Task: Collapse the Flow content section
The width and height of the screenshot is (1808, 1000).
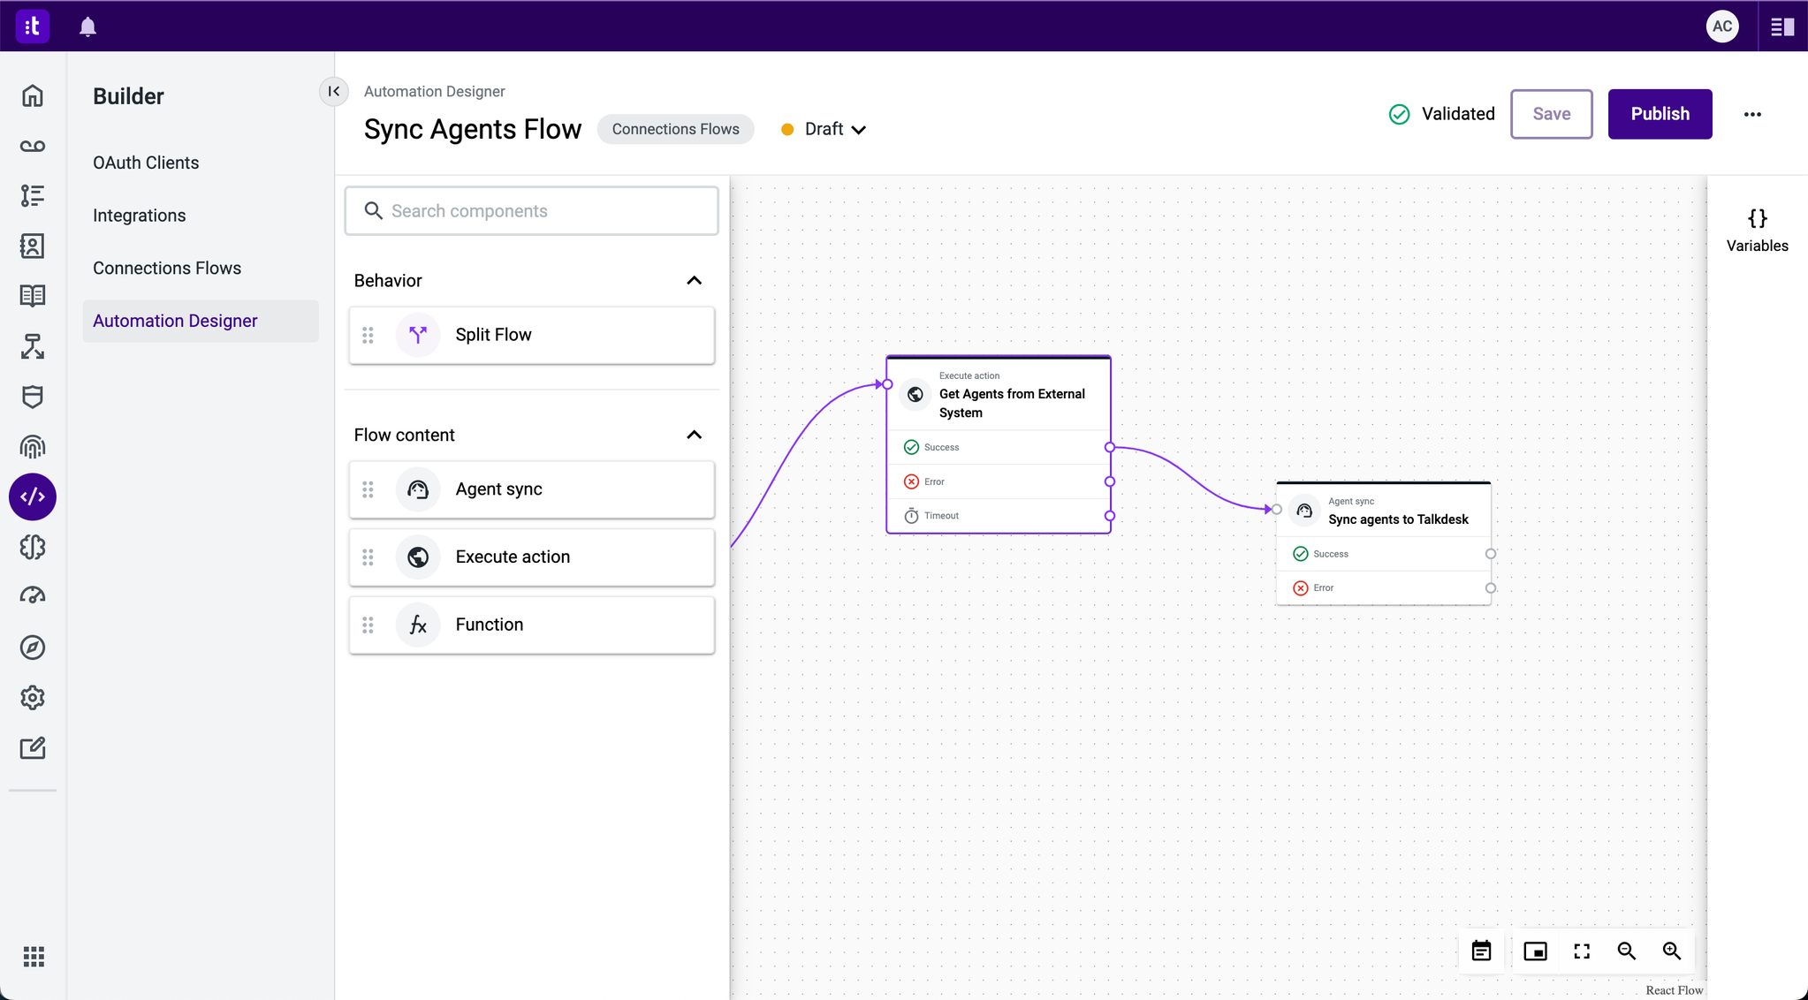Action: click(695, 434)
